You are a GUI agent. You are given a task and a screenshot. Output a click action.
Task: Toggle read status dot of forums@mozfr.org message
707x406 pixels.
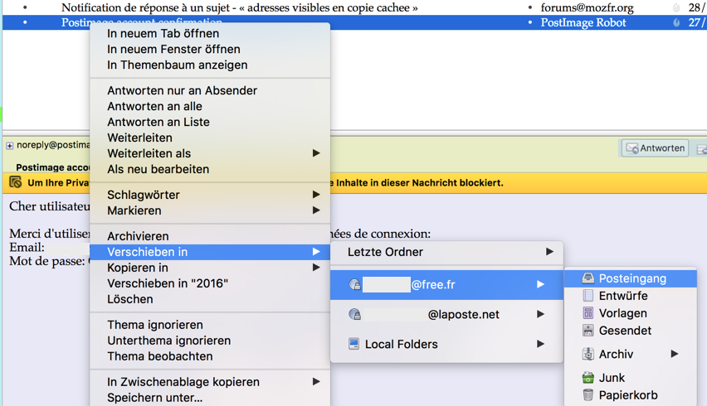tap(530, 8)
